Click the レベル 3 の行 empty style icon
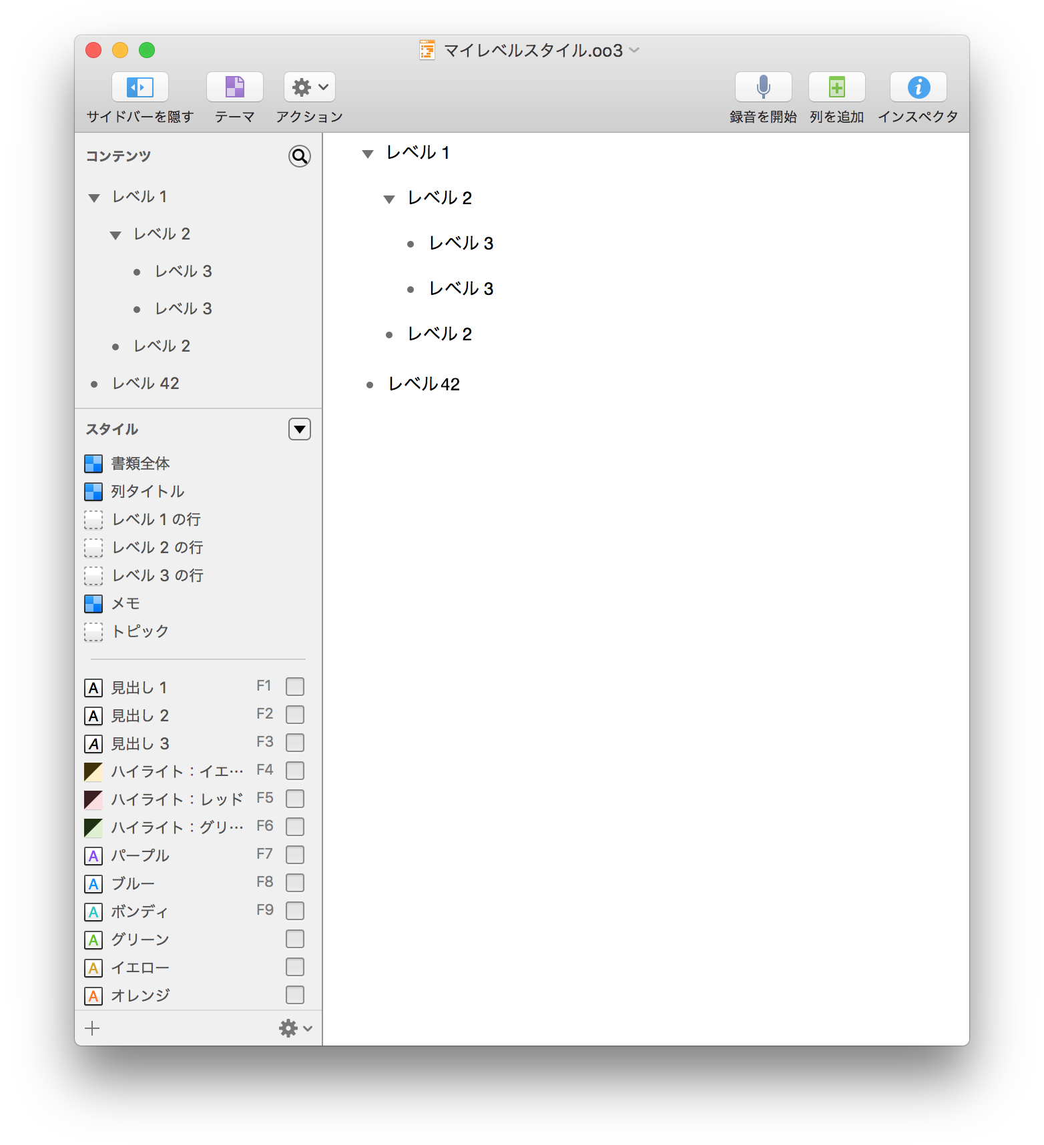This screenshot has width=1044, height=1145. click(x=93, y=576)
